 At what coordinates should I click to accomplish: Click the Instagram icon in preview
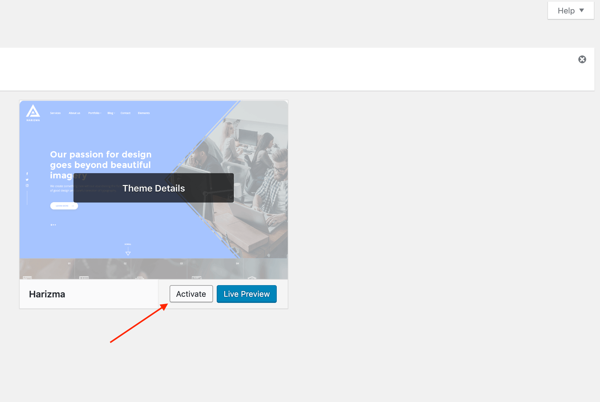[27, 185]
